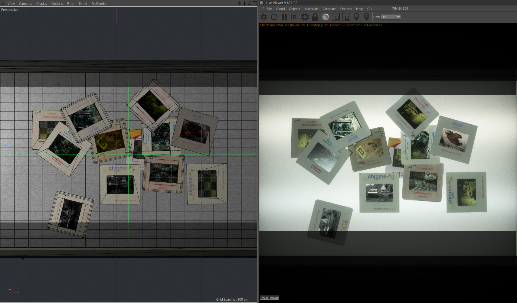Click the Restart Render circular arrow icon
517x303 pixels.
pos(274,17)
